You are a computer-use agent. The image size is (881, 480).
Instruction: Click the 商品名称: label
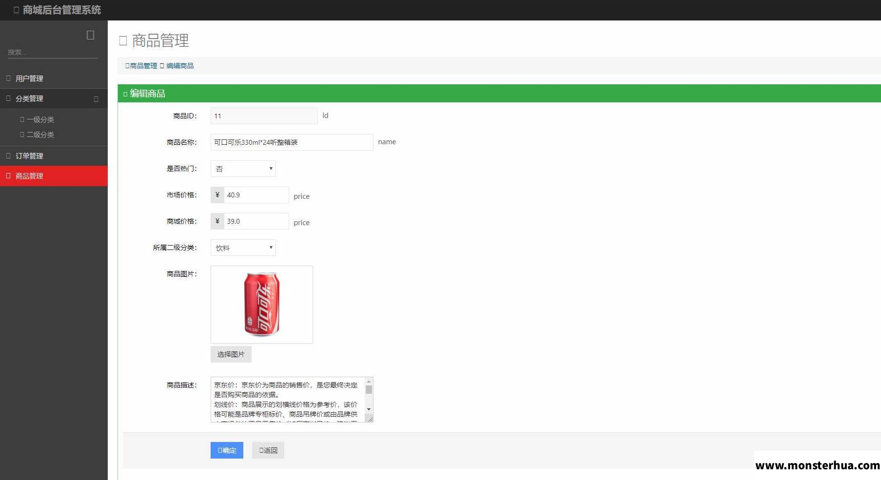pos(181,142)
